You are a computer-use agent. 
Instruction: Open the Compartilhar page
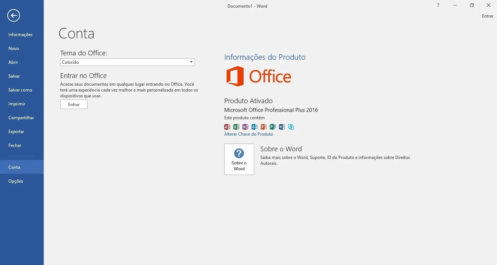point(22,118)
